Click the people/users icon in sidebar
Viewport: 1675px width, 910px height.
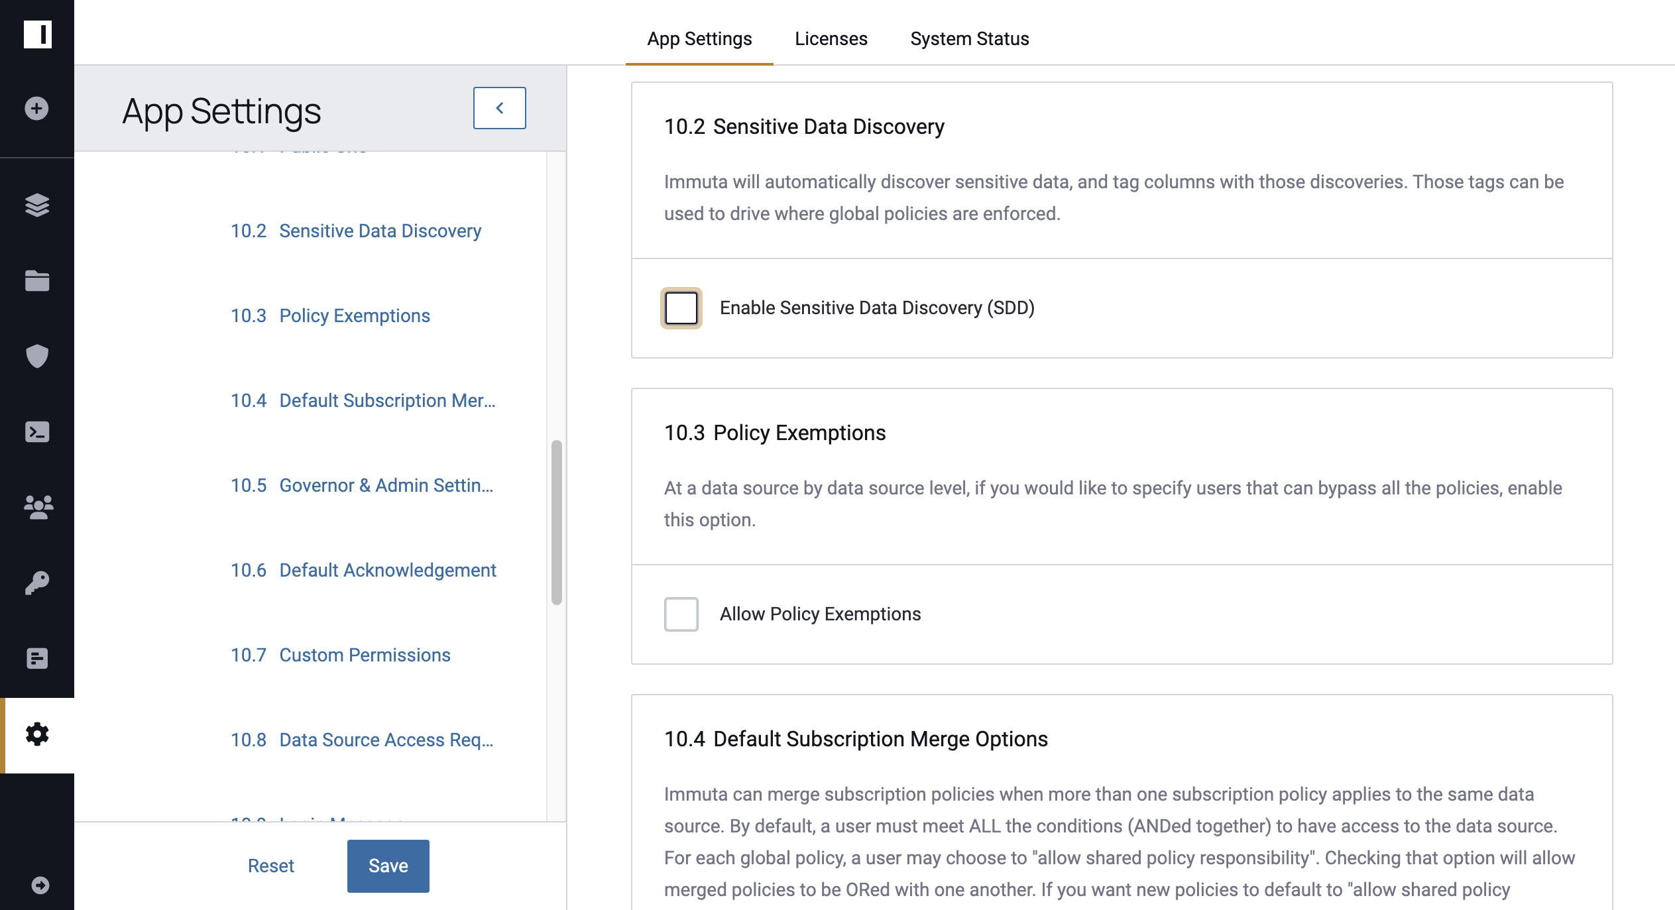coord(37,508)
